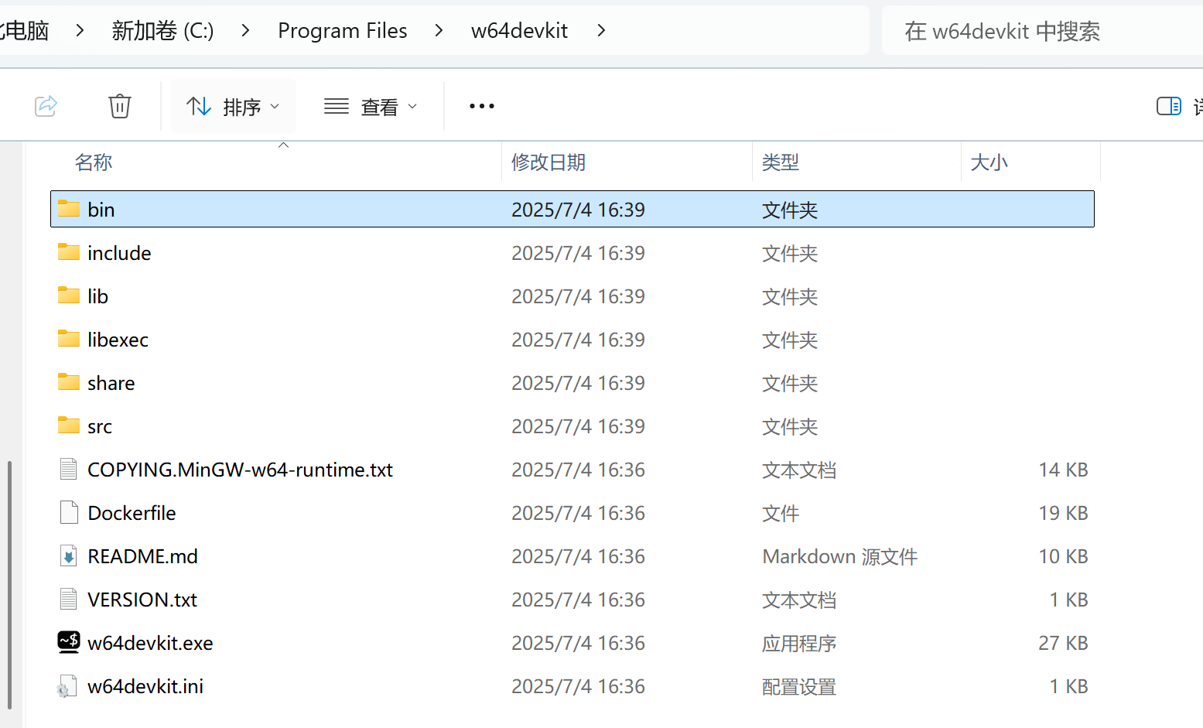Select the file name Dockerfile
Image resolution: width=1203 pixels, height=728 pixels.
[132, 513]
